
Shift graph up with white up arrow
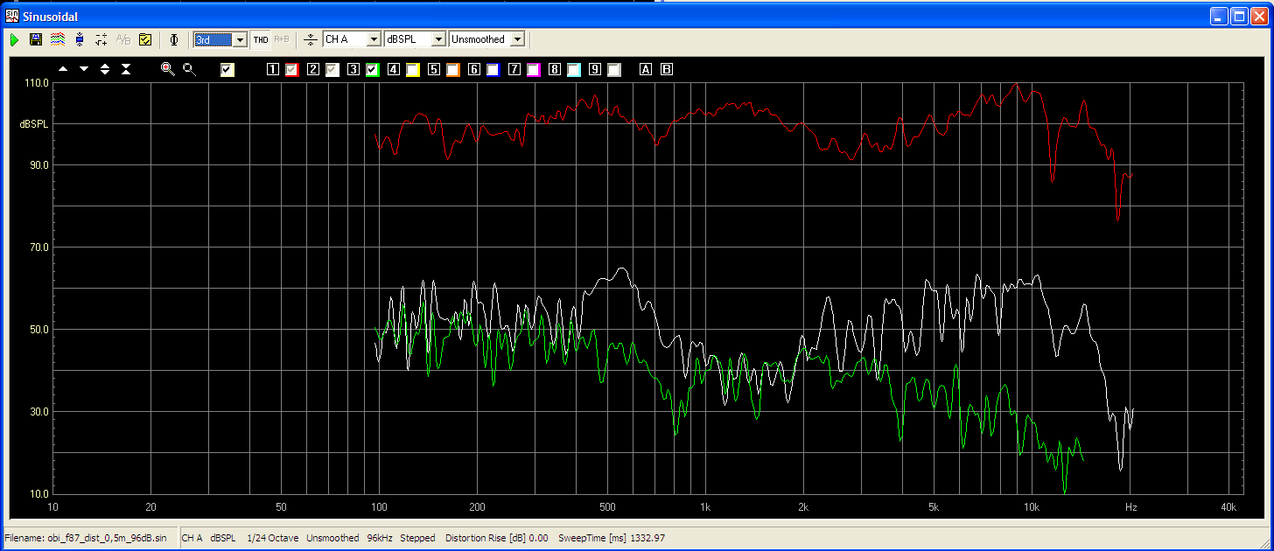click(x=63, y=69)
